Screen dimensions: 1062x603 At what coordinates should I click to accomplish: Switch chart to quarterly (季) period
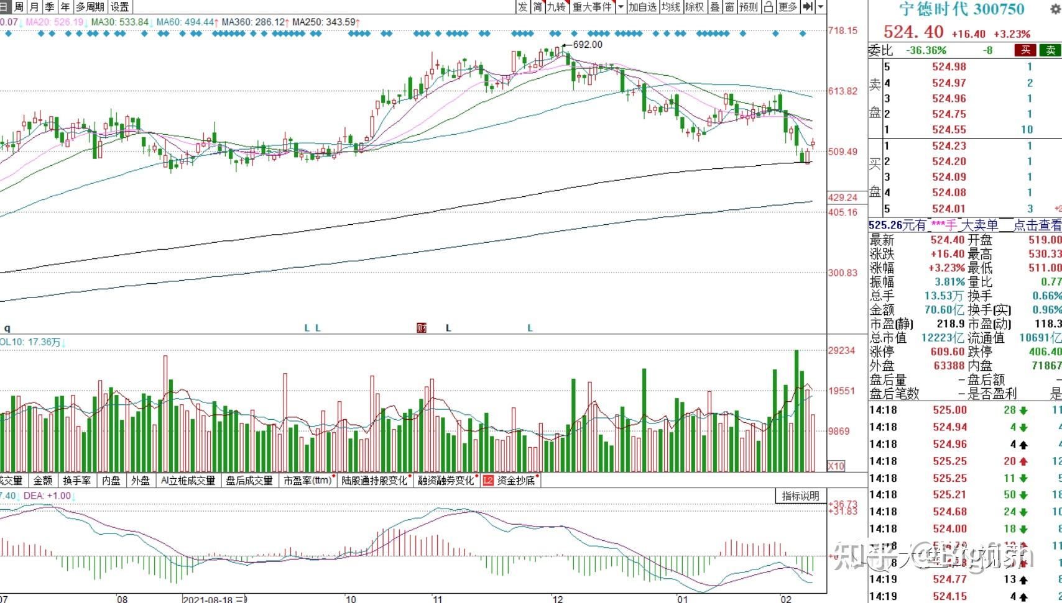[x=50, y=7]
